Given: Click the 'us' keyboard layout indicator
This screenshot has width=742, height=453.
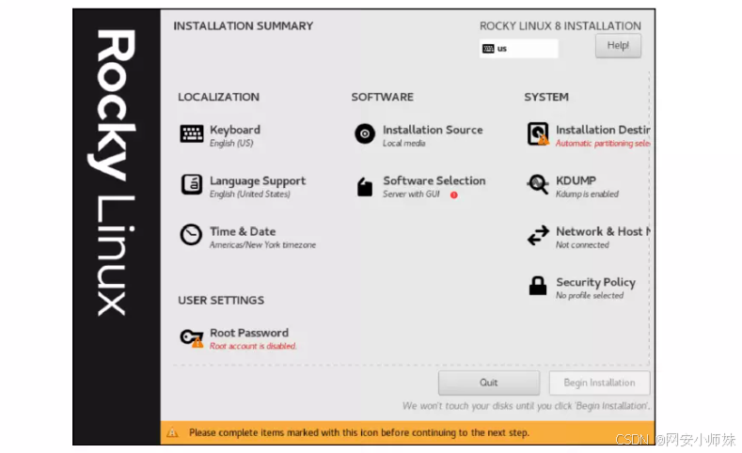Looking at the screenshot, I should coord(517,49).
